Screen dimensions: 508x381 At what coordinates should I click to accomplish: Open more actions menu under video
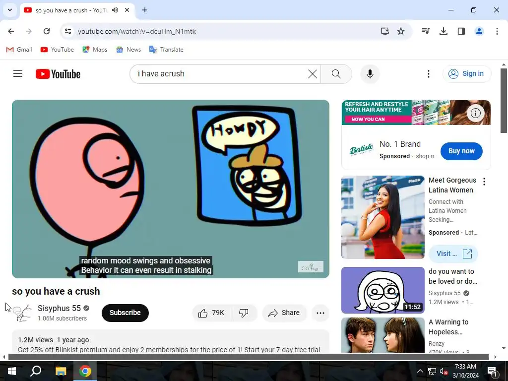pyautogui.click(x=320, y=313)
